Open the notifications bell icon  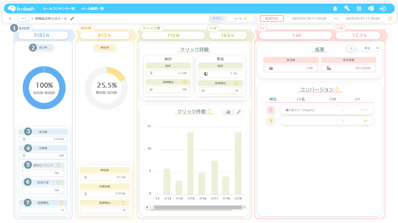tap(335, 9)
